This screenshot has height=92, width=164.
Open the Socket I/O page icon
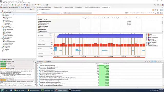point(4,20)
